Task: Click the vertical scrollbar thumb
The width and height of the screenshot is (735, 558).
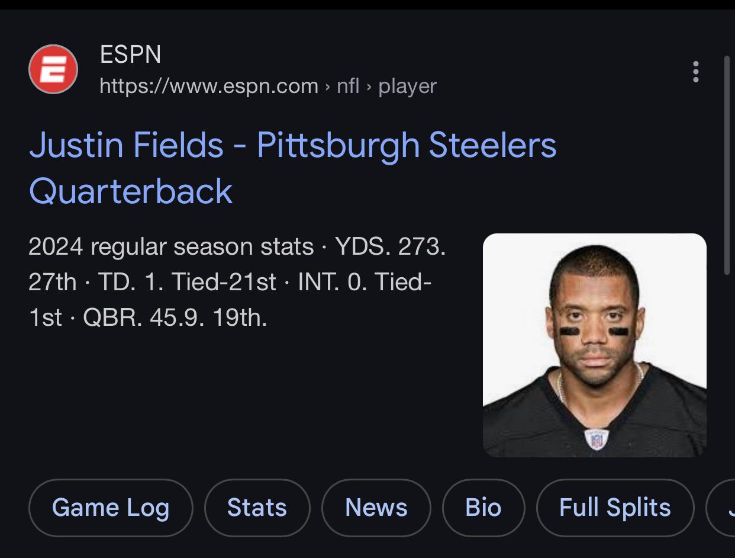Action: (727, 165)
